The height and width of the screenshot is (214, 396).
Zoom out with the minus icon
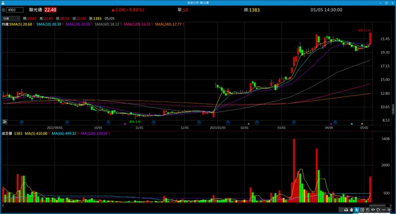384,210
